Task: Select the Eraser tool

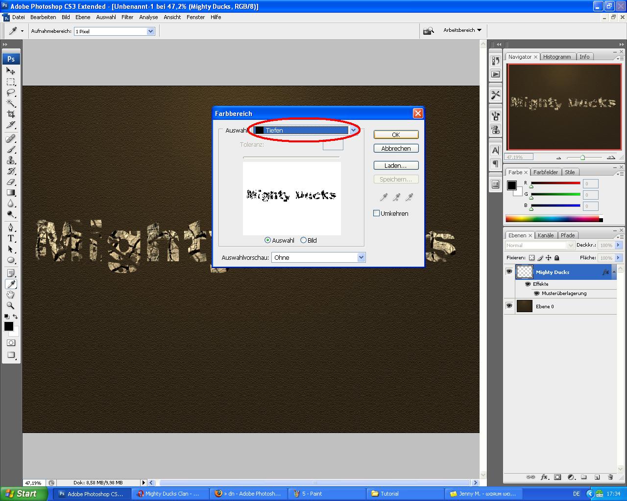Action: pos(10,182)
